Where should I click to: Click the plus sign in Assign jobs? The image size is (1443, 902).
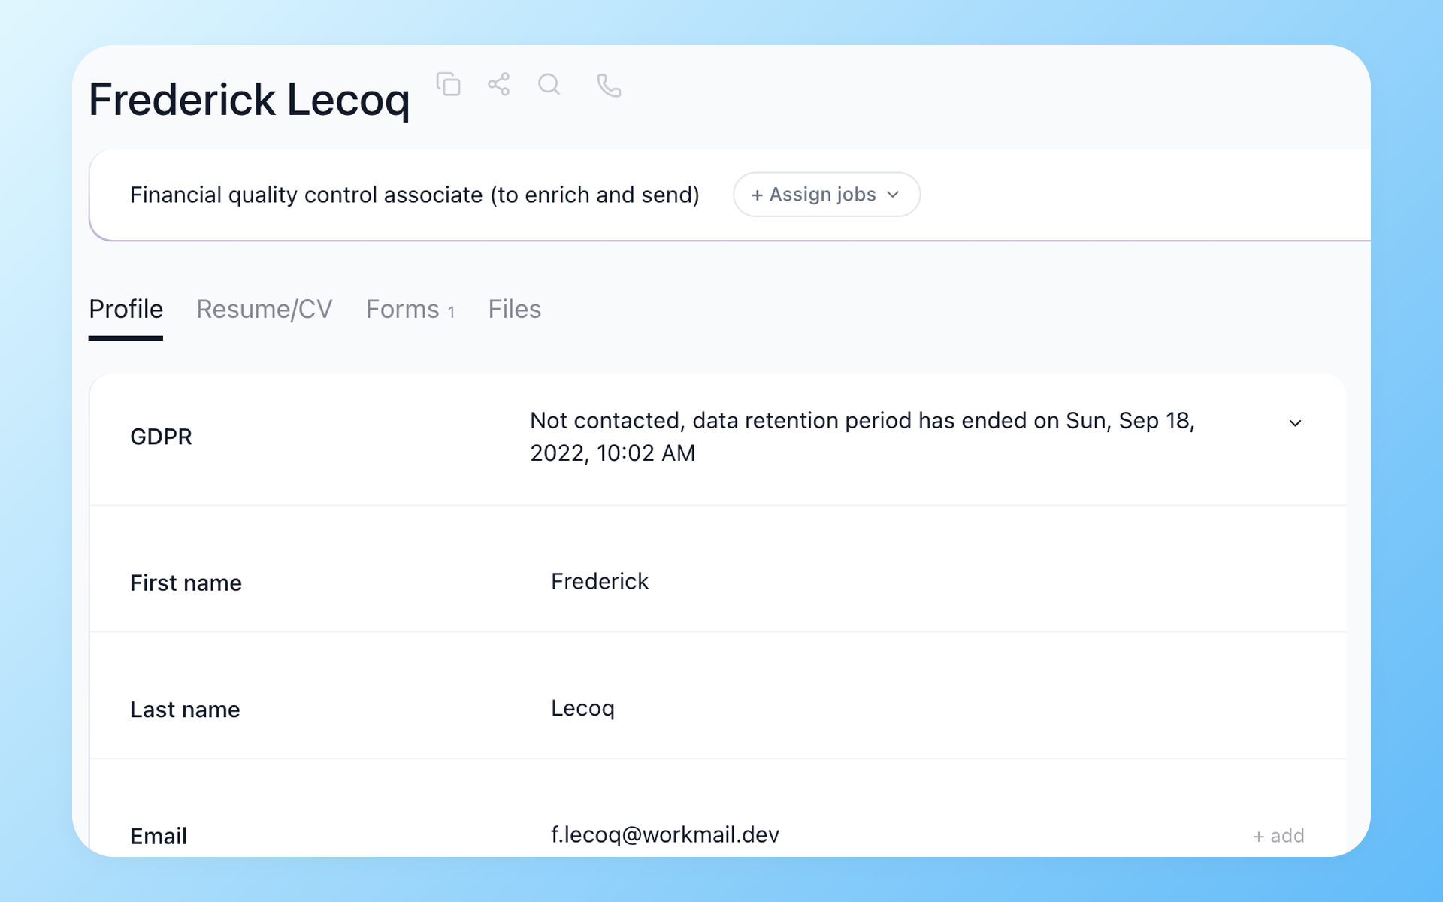[x=757, y=195]
